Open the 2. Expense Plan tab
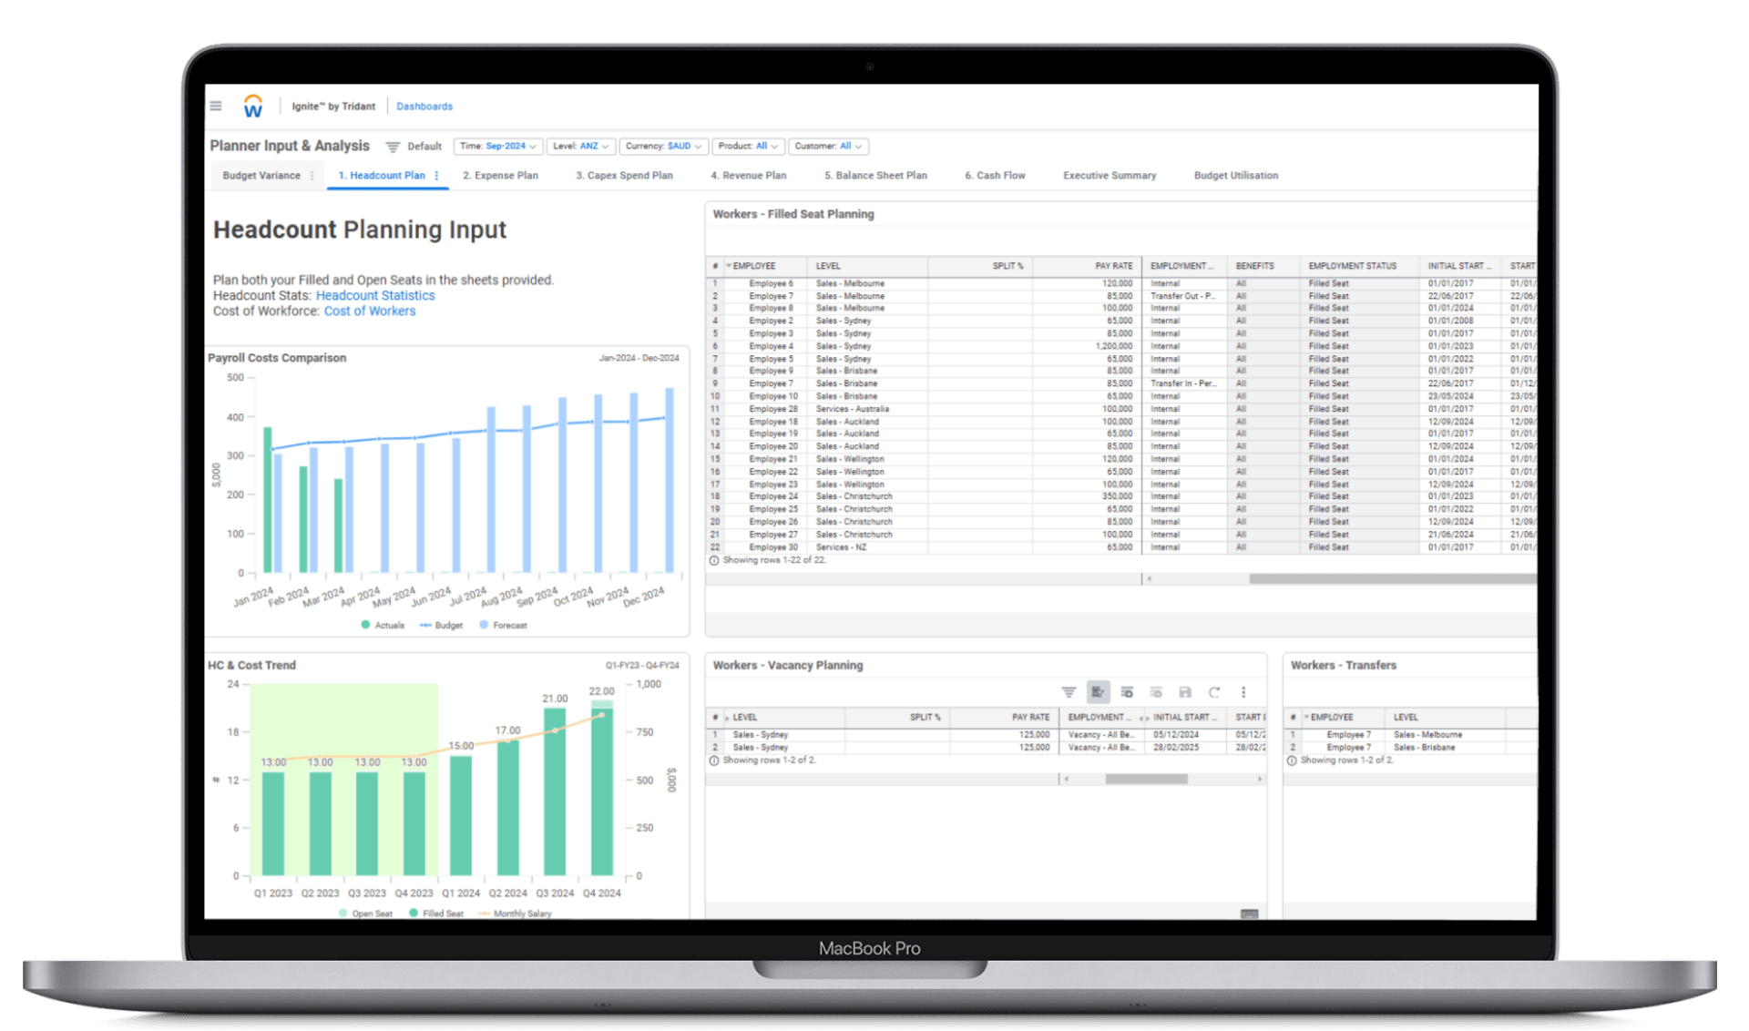This screenshot has width=1749, height=1031. point(500,176)
